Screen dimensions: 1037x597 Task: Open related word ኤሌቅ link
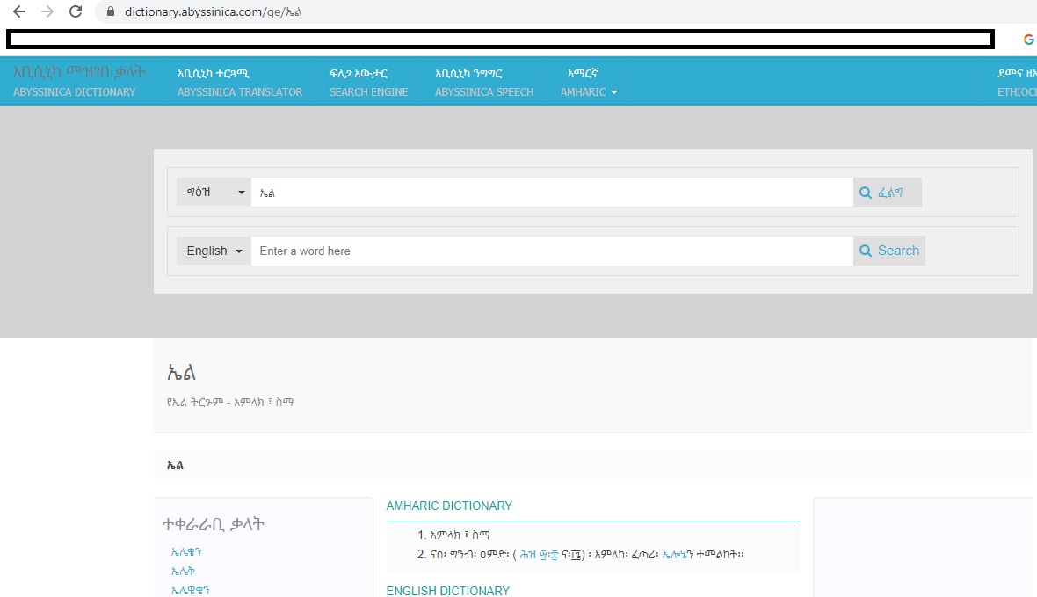(x=183, y=572)
